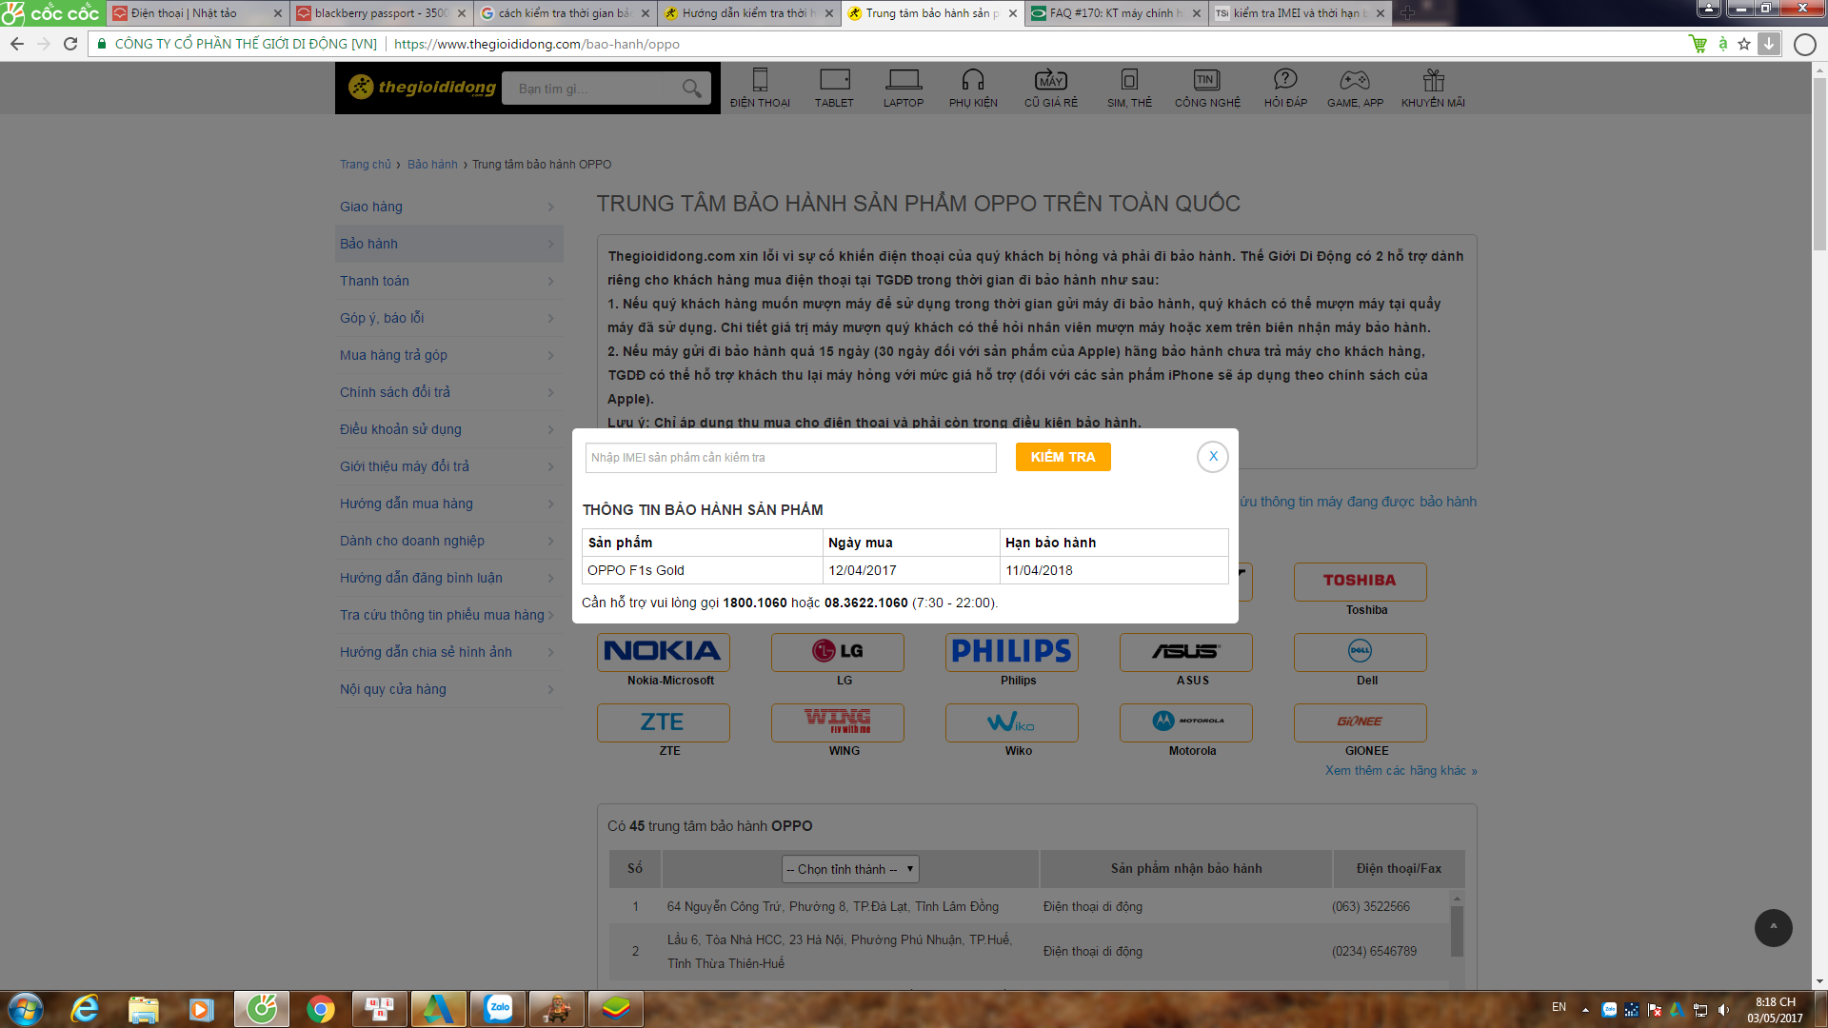Switch to the FAQ #170 tab
Screen dimensions: 1828x1028
click(x=1116, y=13)
